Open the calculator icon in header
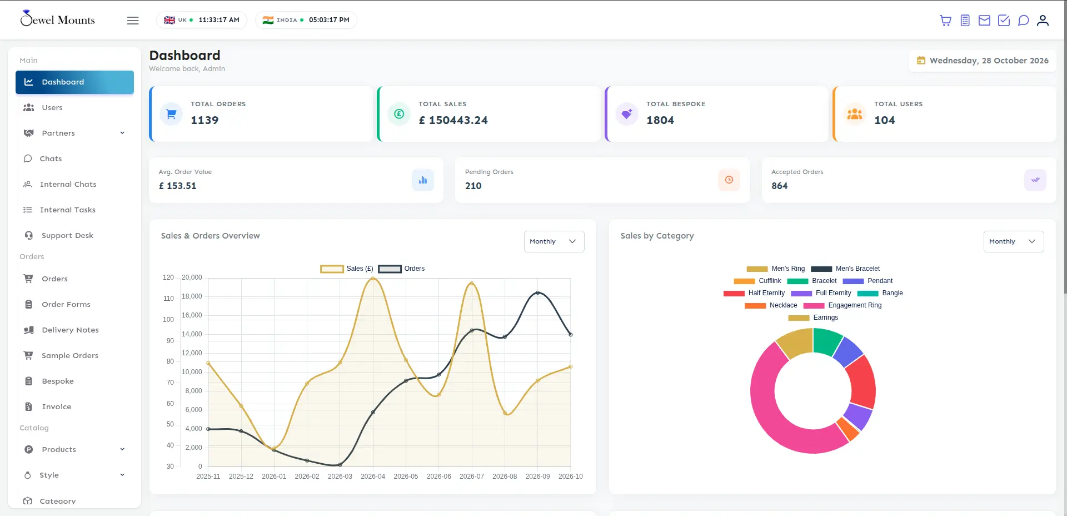 (965, 21)
